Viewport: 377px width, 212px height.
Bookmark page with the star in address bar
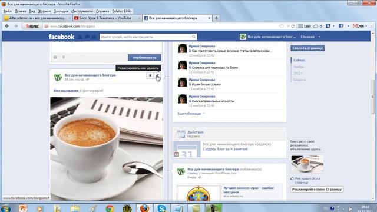click(x=282, y=26)
